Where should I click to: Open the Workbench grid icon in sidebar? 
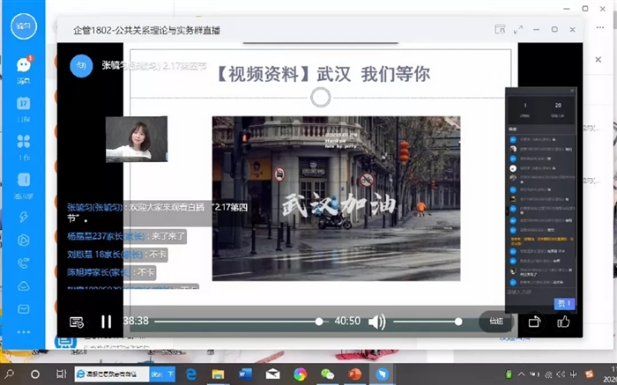(x=24, y=141)
